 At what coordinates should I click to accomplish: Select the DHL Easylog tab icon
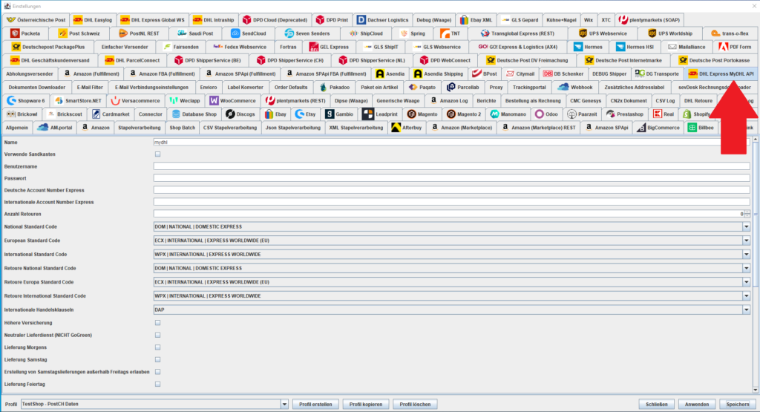[x=77, y=20]
